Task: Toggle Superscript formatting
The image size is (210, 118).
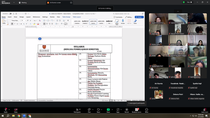Action: [x=26, y=24]
